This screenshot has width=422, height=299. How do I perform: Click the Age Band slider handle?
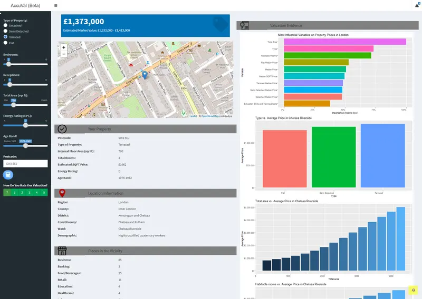coord(25,146)
